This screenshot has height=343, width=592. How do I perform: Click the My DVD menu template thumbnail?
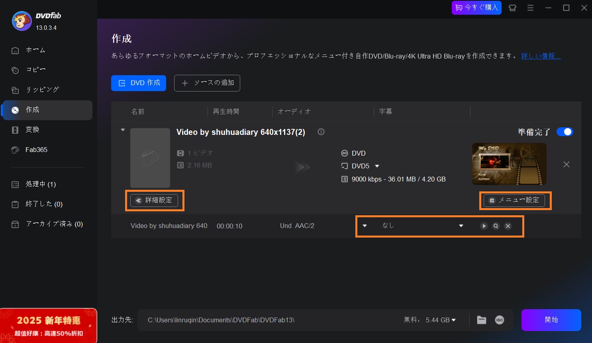tap(509, 164)
